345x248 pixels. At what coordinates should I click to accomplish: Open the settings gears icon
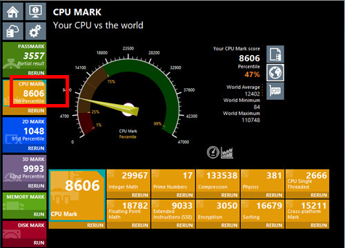pos(36,31)
